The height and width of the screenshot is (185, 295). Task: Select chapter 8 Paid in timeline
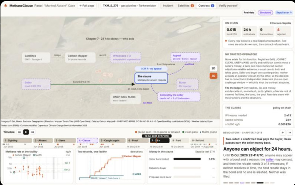coord(180,141)
